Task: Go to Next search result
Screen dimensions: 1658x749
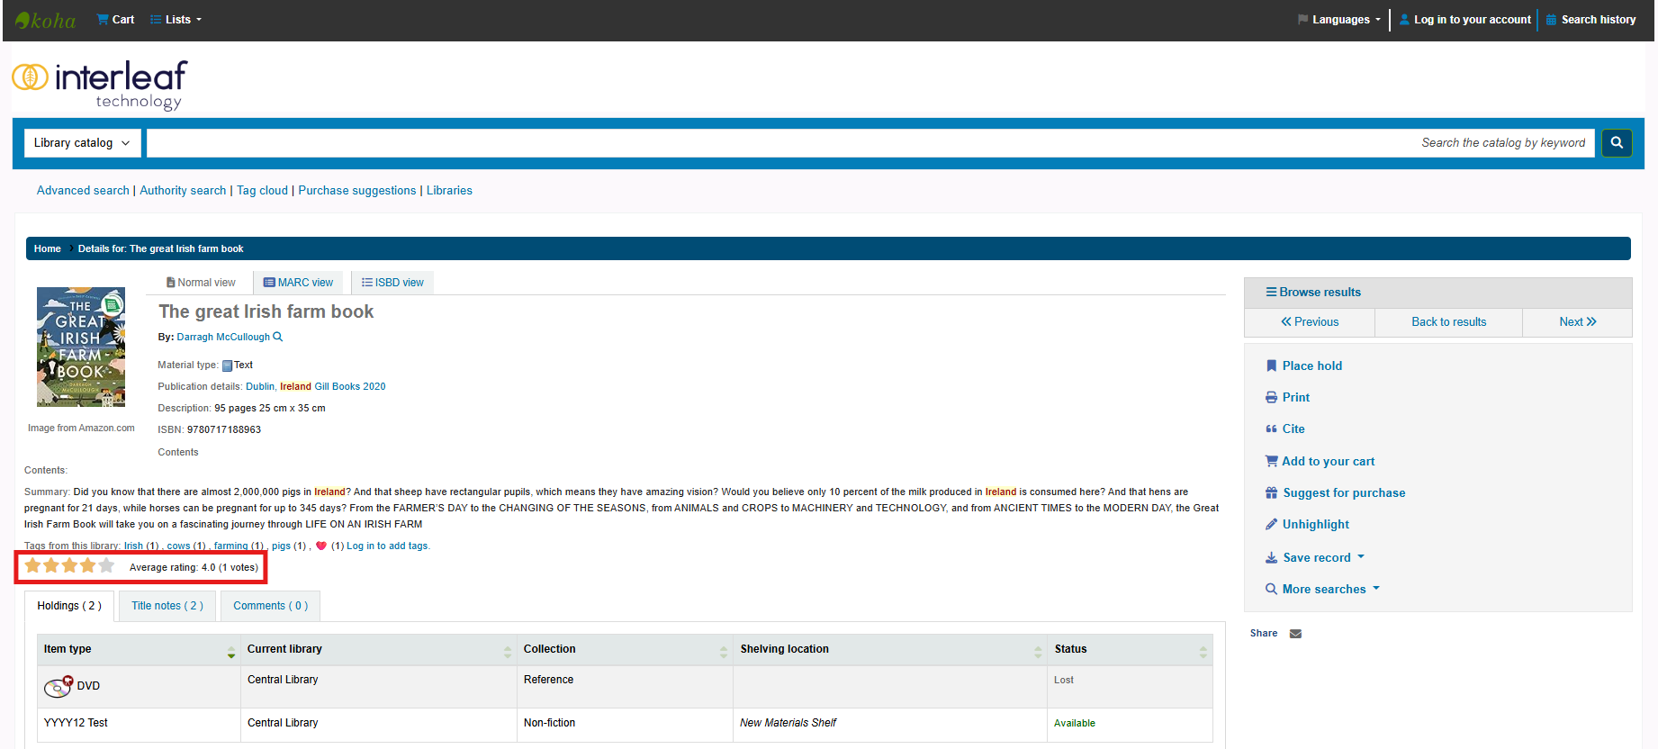Action: coord(1577,321)
